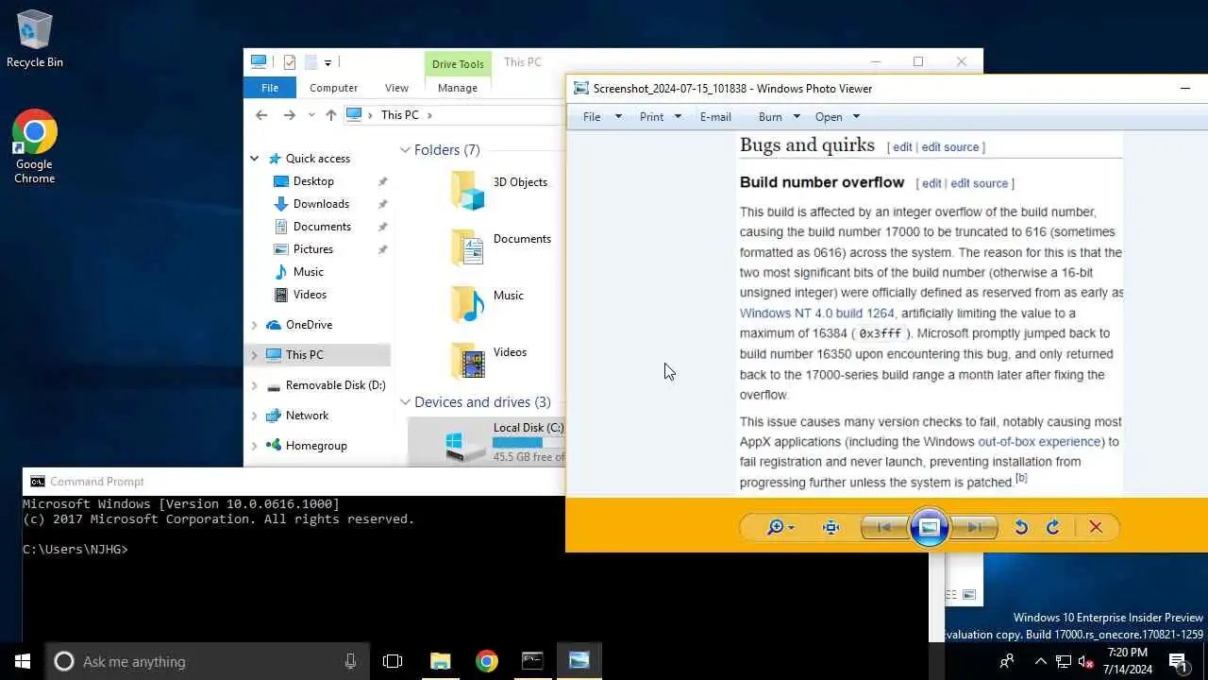
Task: Open Chrome from taskbar
Action: tap(487, 661)
